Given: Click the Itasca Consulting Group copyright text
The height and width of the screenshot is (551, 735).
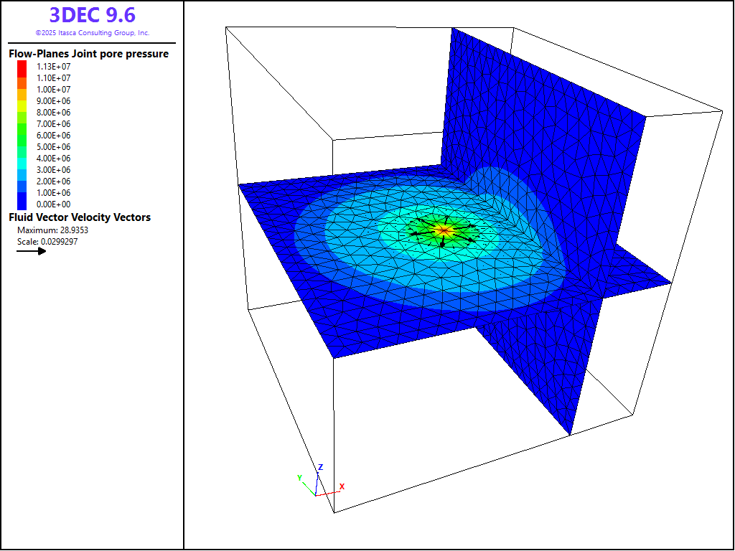Looking at the screenshot, I should [x=92, y=33].
